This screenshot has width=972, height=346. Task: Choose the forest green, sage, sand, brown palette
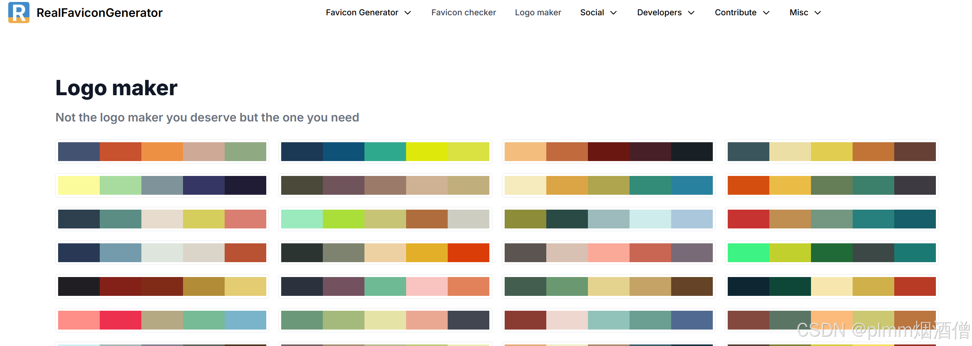(x=609, y=286)
